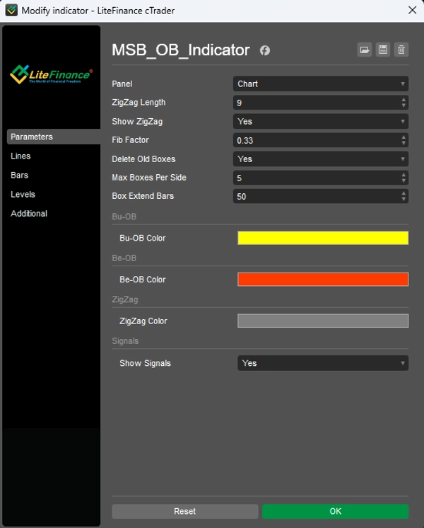The width and height of the screenshot is (424, 528).
Task: Increase Box Extend Bars value
Action: (404, 193)
